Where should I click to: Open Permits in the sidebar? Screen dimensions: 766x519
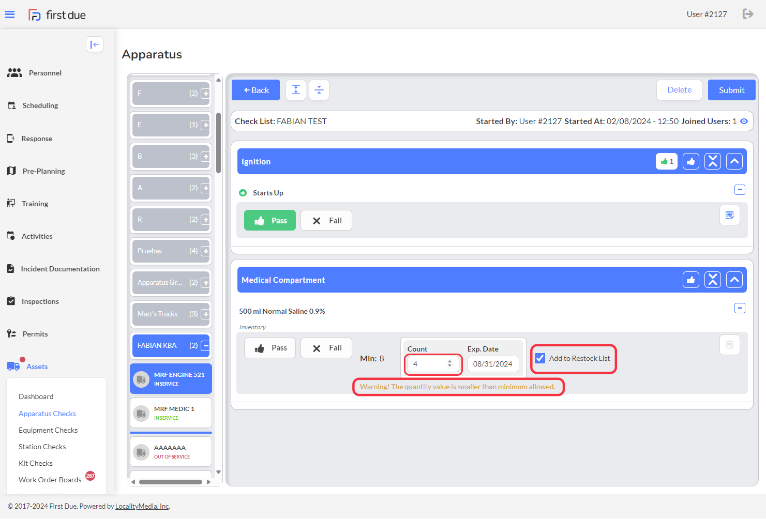27,334
